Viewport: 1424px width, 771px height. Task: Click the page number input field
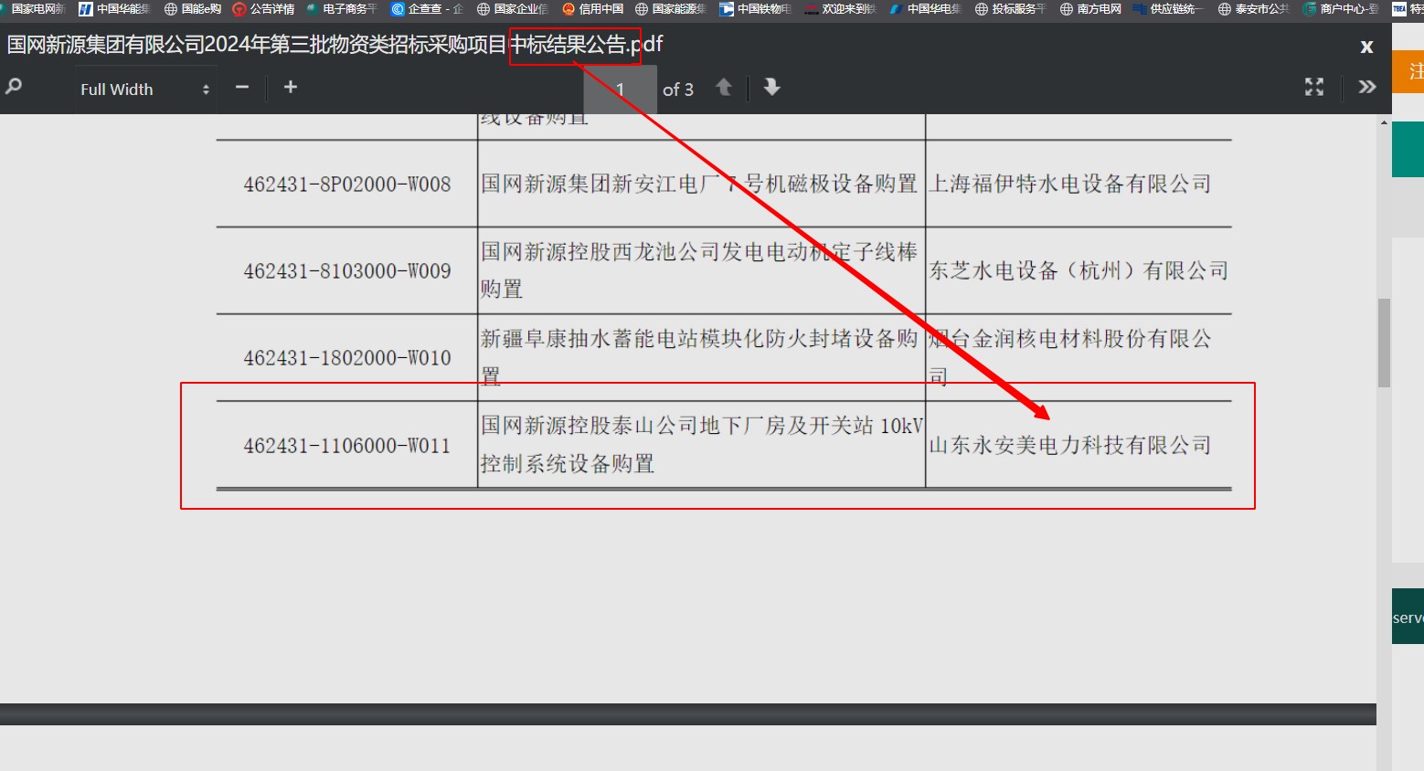pos(621,90)
